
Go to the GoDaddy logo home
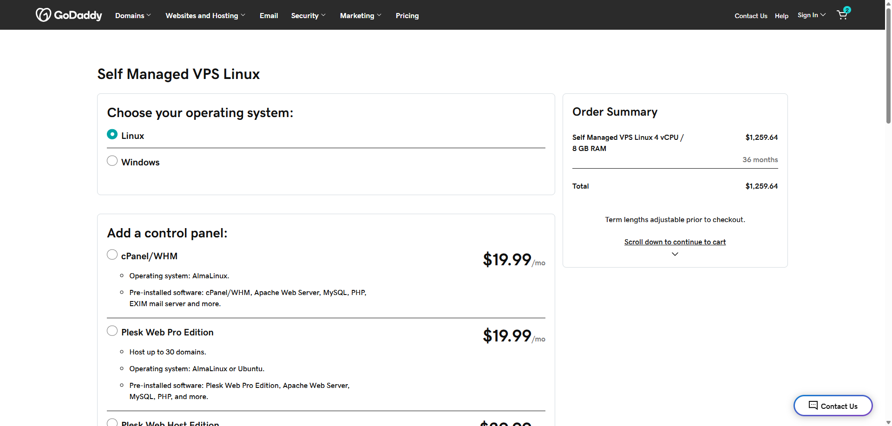69,15
